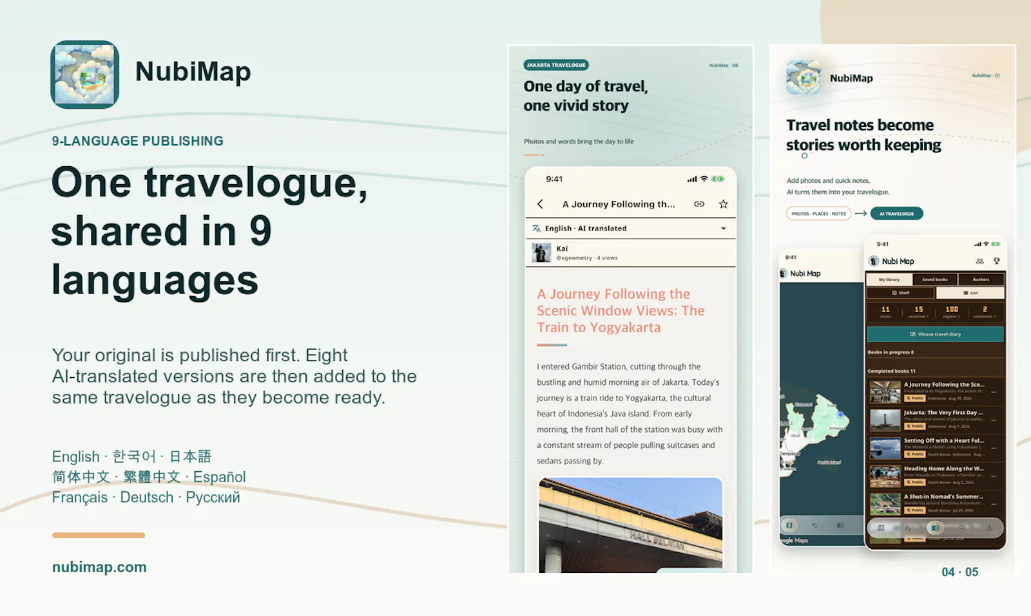Tap the Nubi Map avatar in the library screen
This screenshot has height=616, width=1031.
(x=874, y=261)
